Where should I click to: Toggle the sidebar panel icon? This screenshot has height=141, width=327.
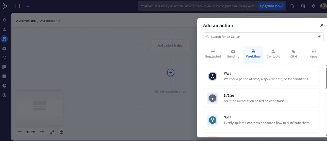(x=17, y=6)
